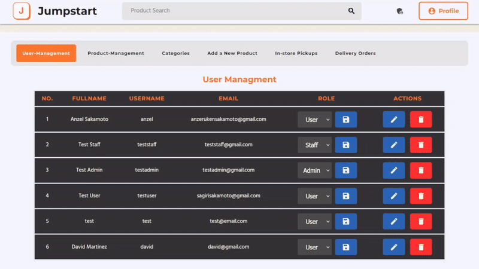Edit user Test Admin
The width and height of the screenshot is (479, 269).
[394, 170]
